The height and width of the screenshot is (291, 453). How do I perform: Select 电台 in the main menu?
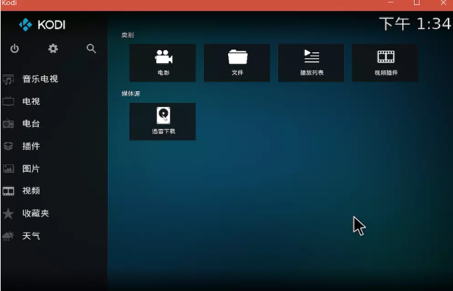55,124
